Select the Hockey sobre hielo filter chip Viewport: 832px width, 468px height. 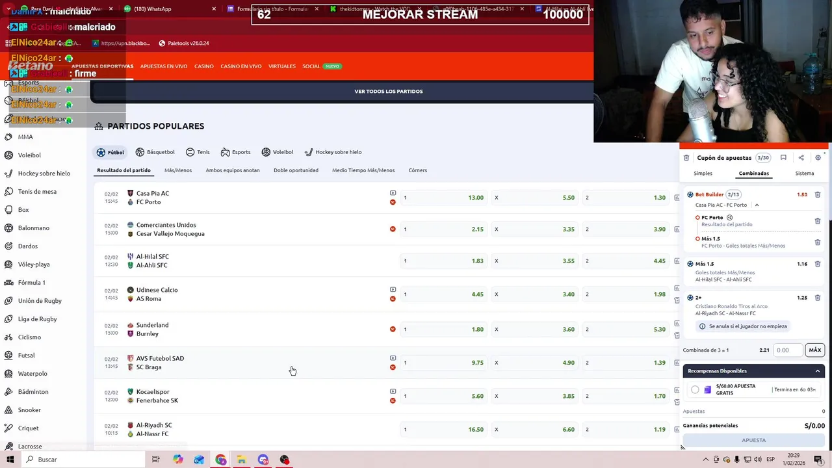(333, 152)
